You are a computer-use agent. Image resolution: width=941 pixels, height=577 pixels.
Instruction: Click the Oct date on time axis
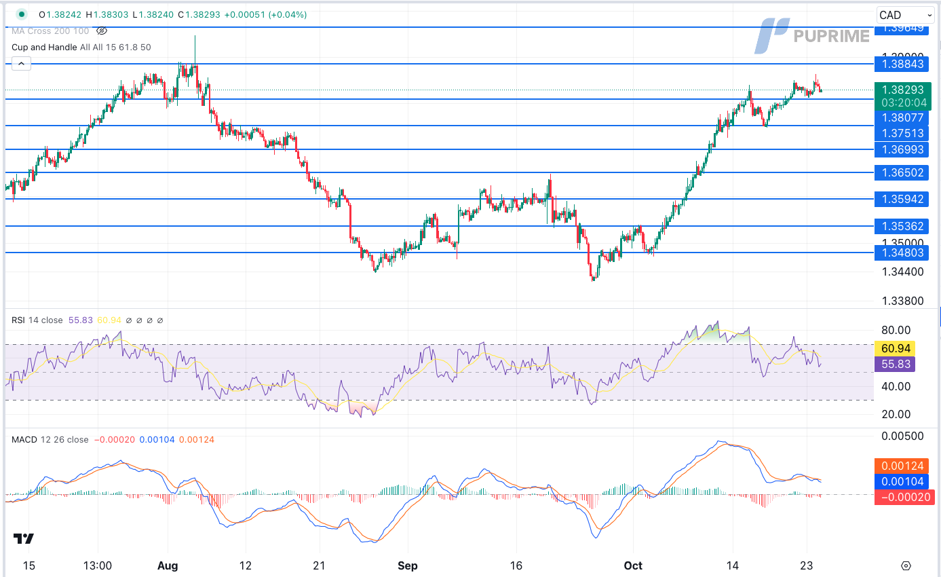pyautogui.click(x=634, y=565)
